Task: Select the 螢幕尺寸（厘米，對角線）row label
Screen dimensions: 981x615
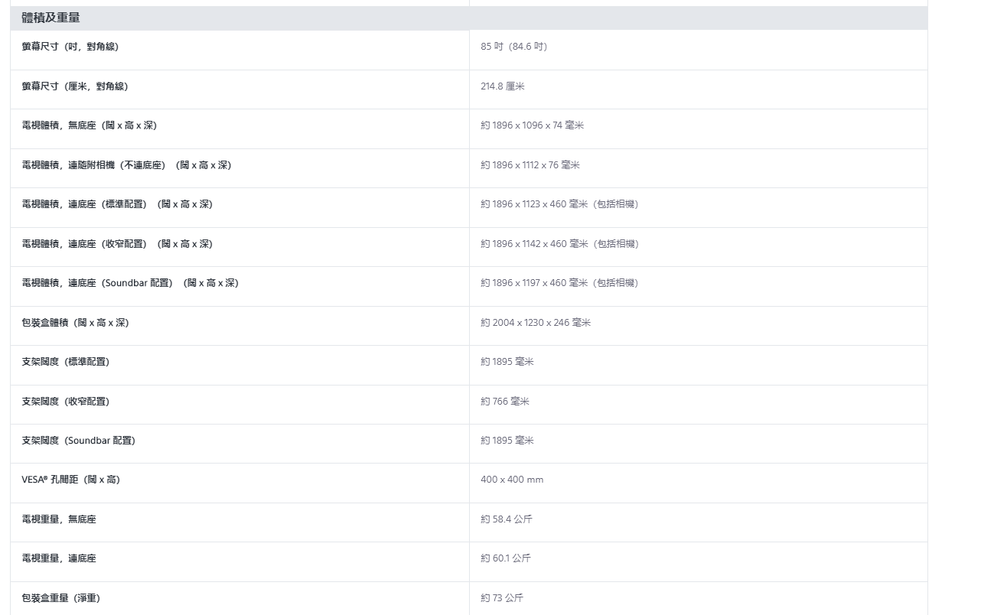Action: pyautogui.click(x=75, y=86)
